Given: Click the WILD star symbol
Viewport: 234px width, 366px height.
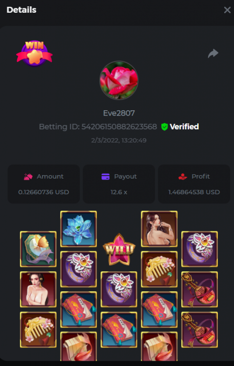Looking at the screenshot, I should point(119,249).
